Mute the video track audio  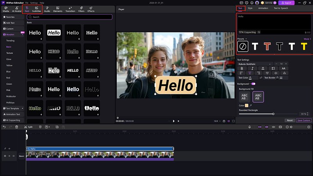[x=14, y=156]
